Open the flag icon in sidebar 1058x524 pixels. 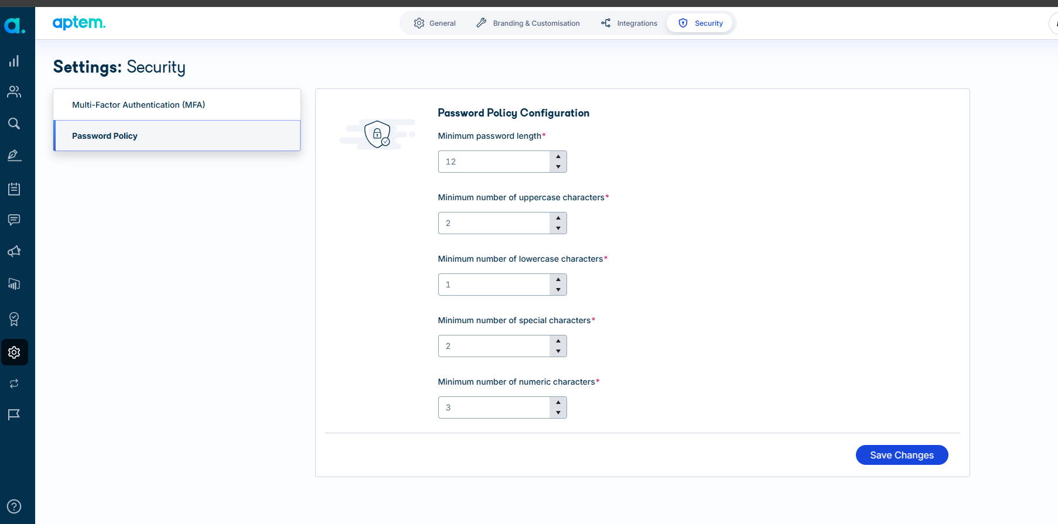14,415
